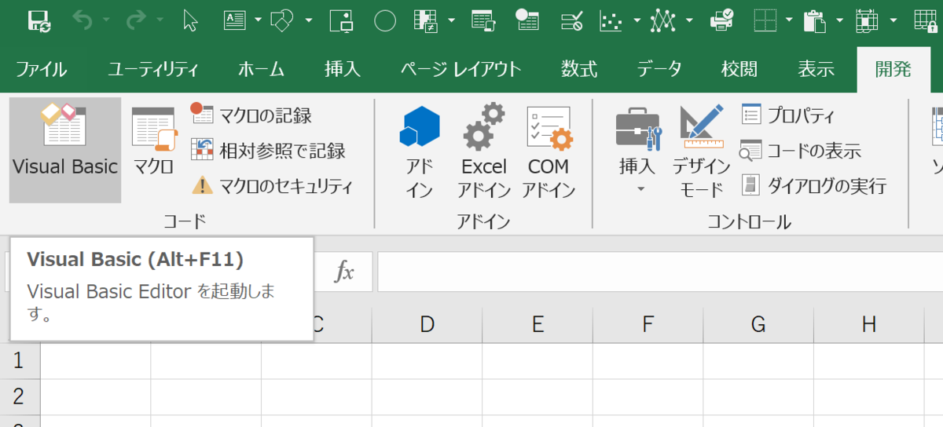Expand the scatter chart dropdown arrow
This screenshot has width=943, height=427.
click(x=636, y=20)
